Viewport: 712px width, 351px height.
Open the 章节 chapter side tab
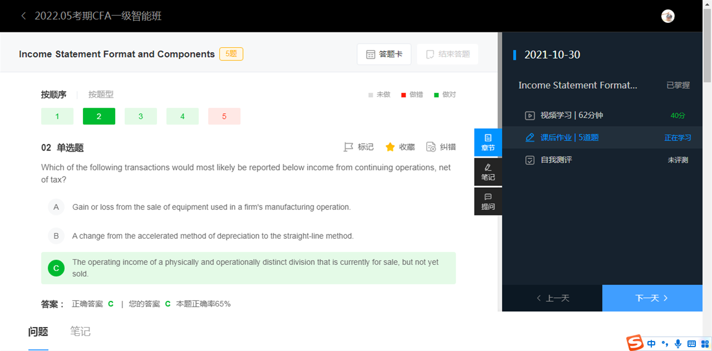click(x=488, y=143)
